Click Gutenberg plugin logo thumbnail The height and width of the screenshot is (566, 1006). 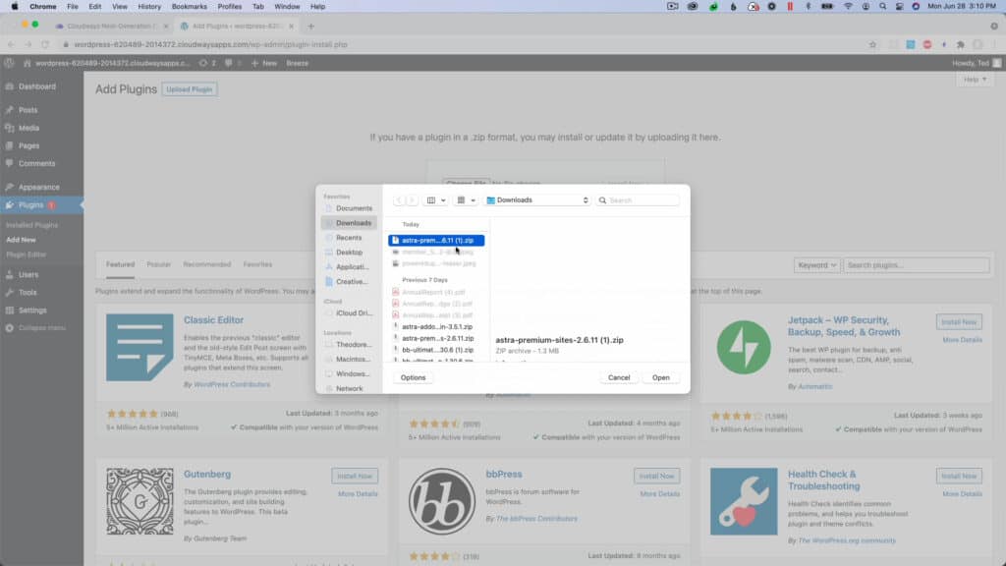[x=140, y=501]
